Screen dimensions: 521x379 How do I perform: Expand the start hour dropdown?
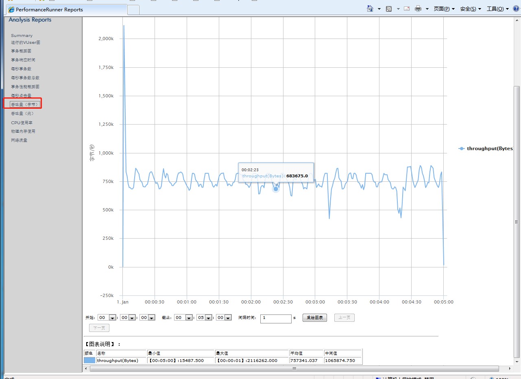click(113, 318)
